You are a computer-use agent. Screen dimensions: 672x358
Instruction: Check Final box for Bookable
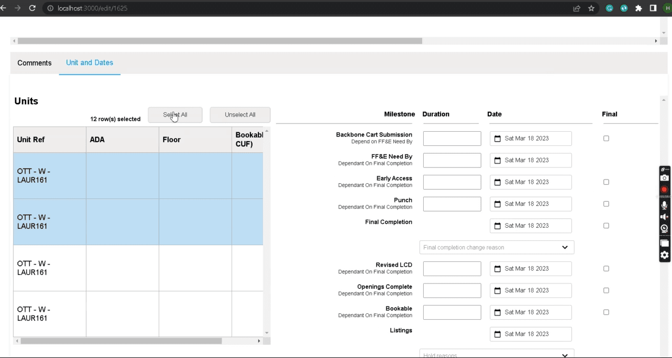[x=606, y=312]
